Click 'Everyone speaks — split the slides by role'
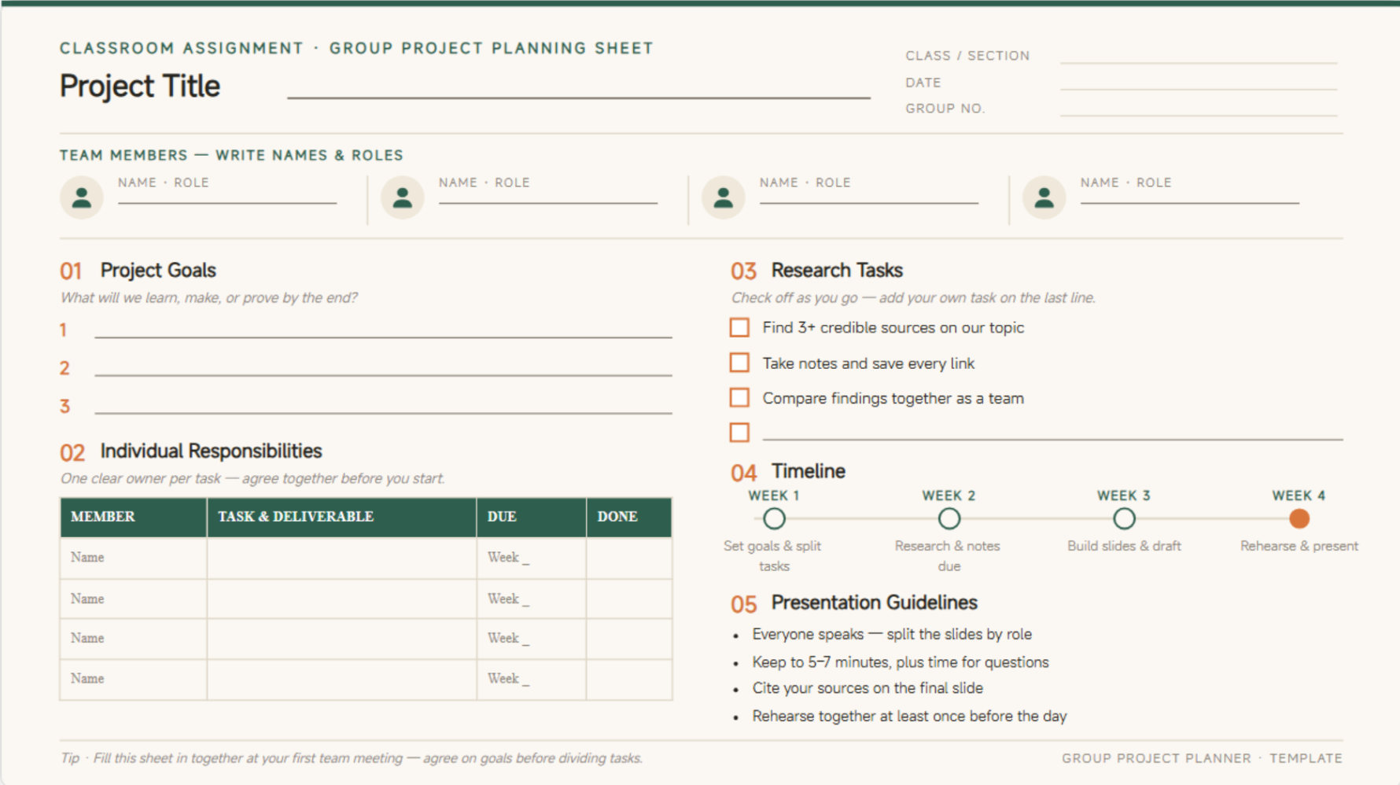 click(x=892, y=634)
